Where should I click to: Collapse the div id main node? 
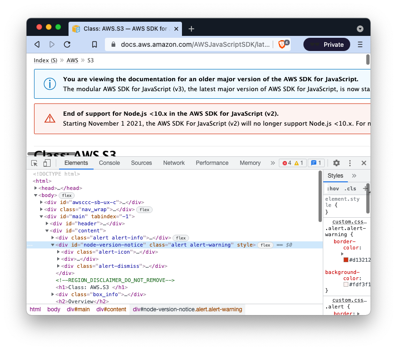[x=41, y=216]
